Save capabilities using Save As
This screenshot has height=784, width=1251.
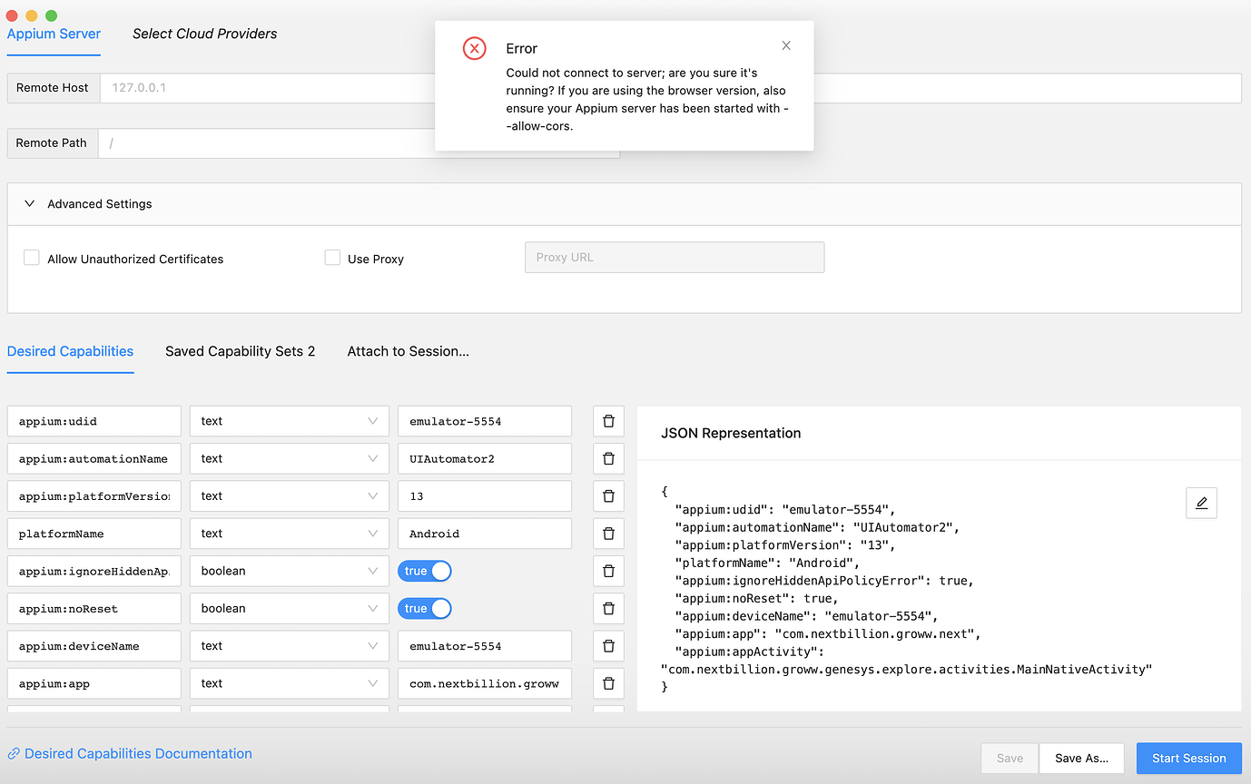tap(1081, 758)
